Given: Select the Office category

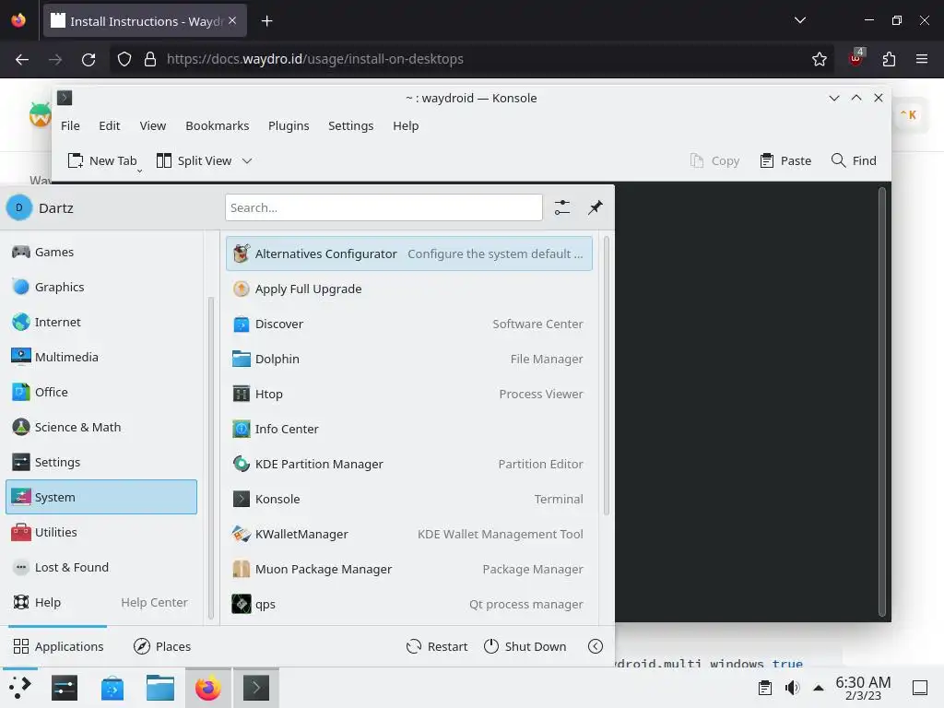Looking at the screenshot, I should click(x=101, y=392).
